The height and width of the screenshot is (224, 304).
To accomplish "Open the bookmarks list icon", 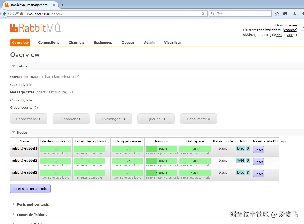I will click(x=285, y=14).
